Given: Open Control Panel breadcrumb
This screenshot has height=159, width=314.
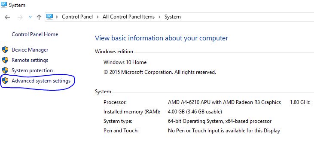Looking at the screenshot, I should click(77, 17).
